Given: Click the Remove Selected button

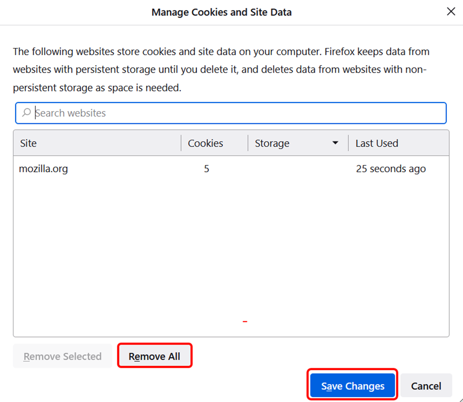Looking at the screenshot, I should click(x=63, y=356).
